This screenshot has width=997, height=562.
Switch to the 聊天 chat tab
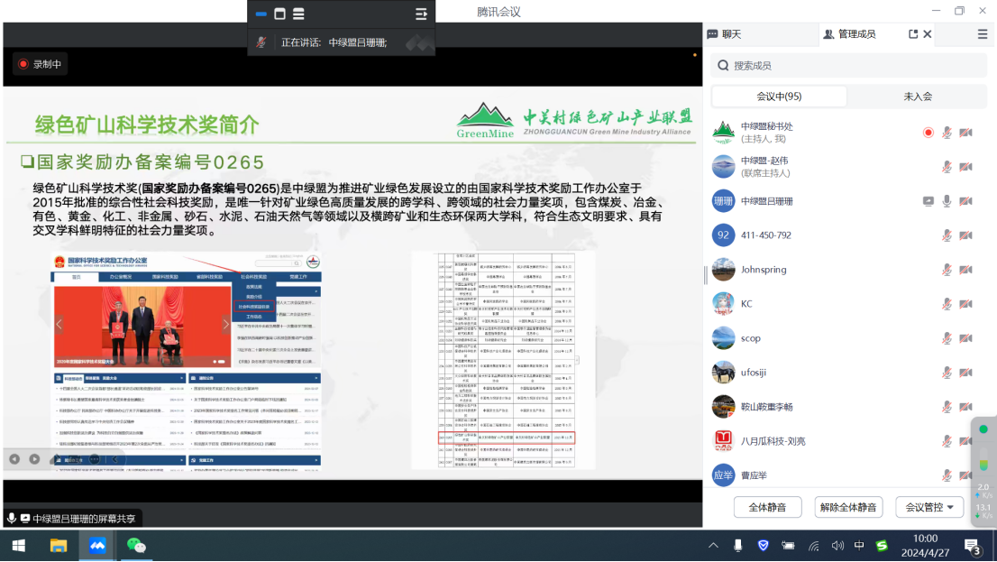pos(724,34)
